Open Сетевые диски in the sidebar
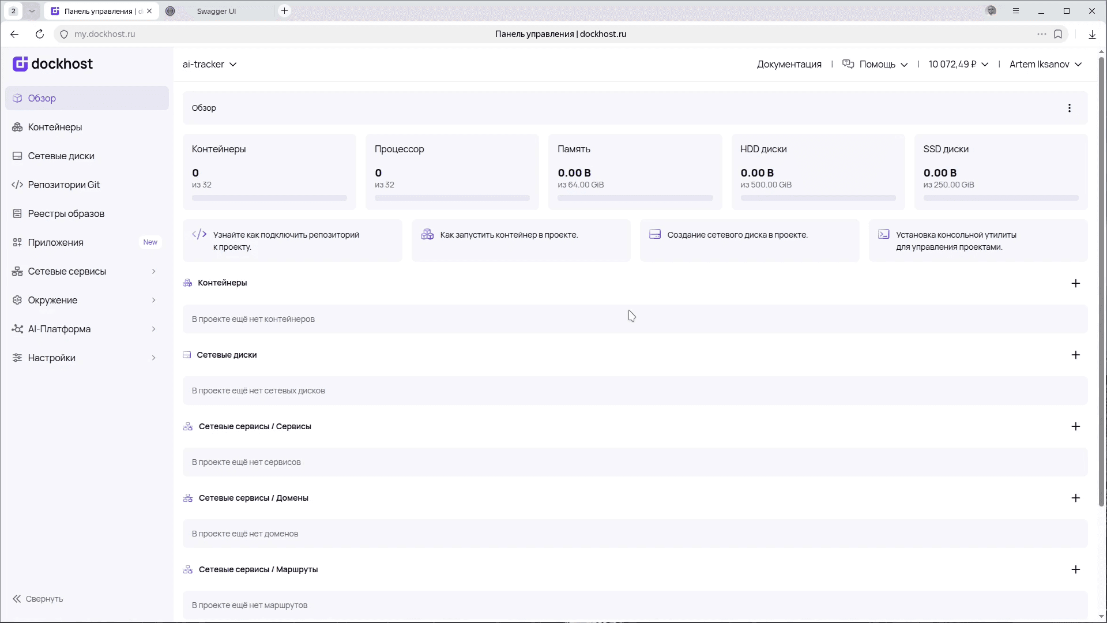The height and width of the screenshot is (623, 1107). tap(87, 156)
